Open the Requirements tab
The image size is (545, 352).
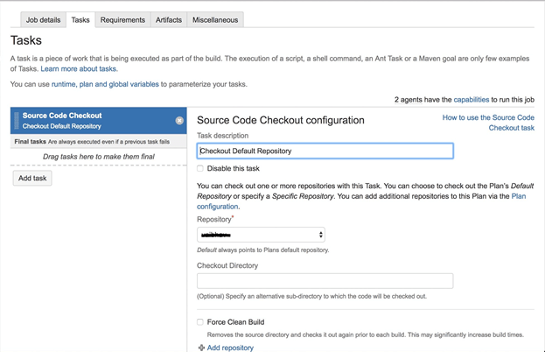click(x=122, y=19)
